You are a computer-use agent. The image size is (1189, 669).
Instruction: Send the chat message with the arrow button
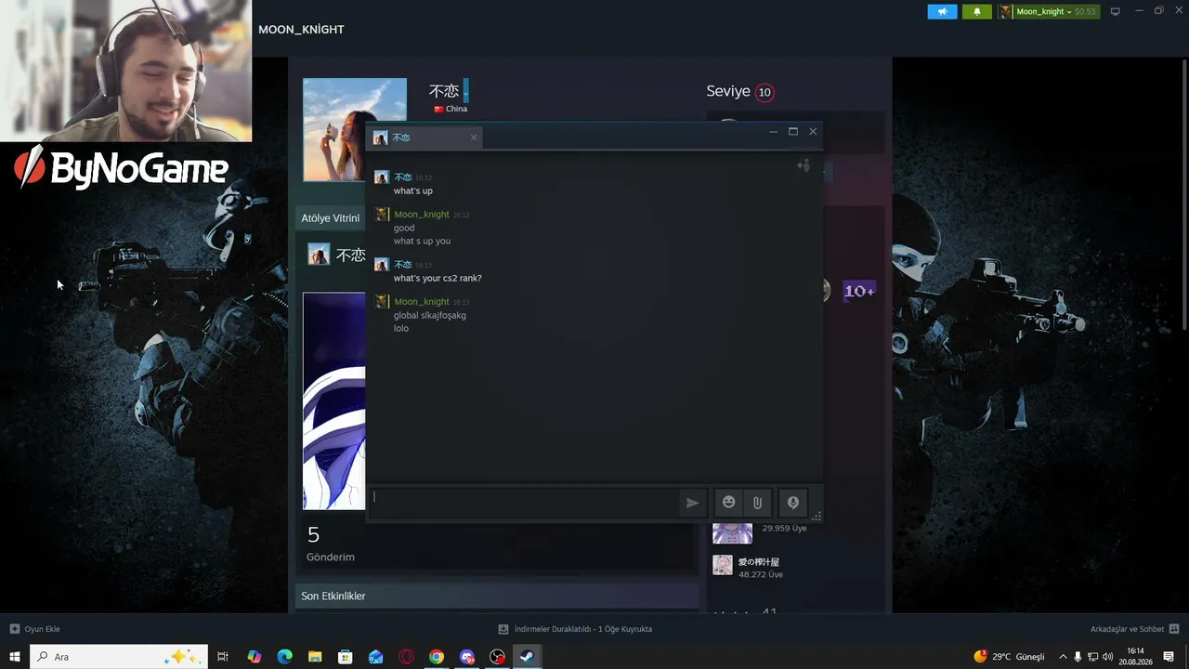[692, 503]
